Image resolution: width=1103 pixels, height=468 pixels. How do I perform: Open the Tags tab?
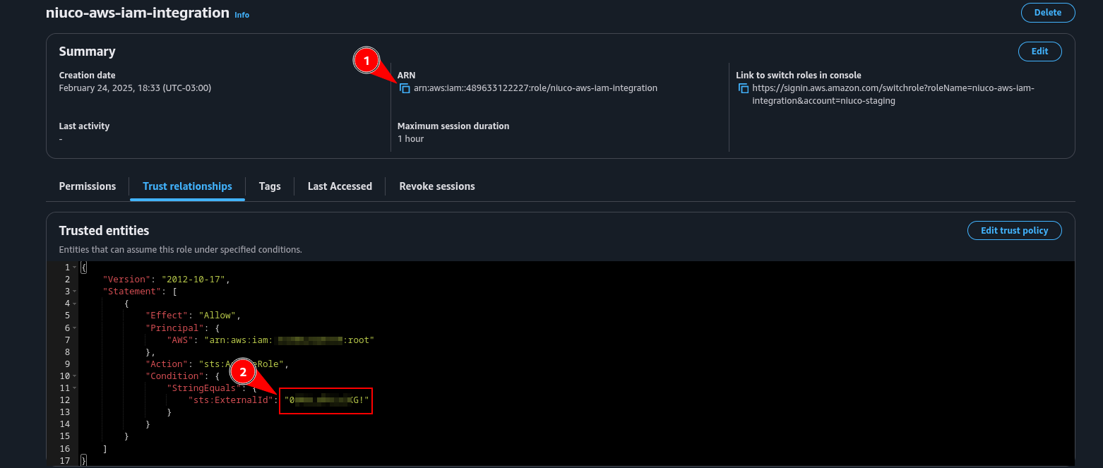[270, 186]
